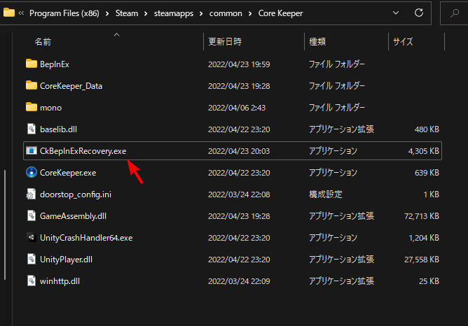Click the BepInEx folder name
The height and width of the screenshot is (326, 468).
(55, 64)
